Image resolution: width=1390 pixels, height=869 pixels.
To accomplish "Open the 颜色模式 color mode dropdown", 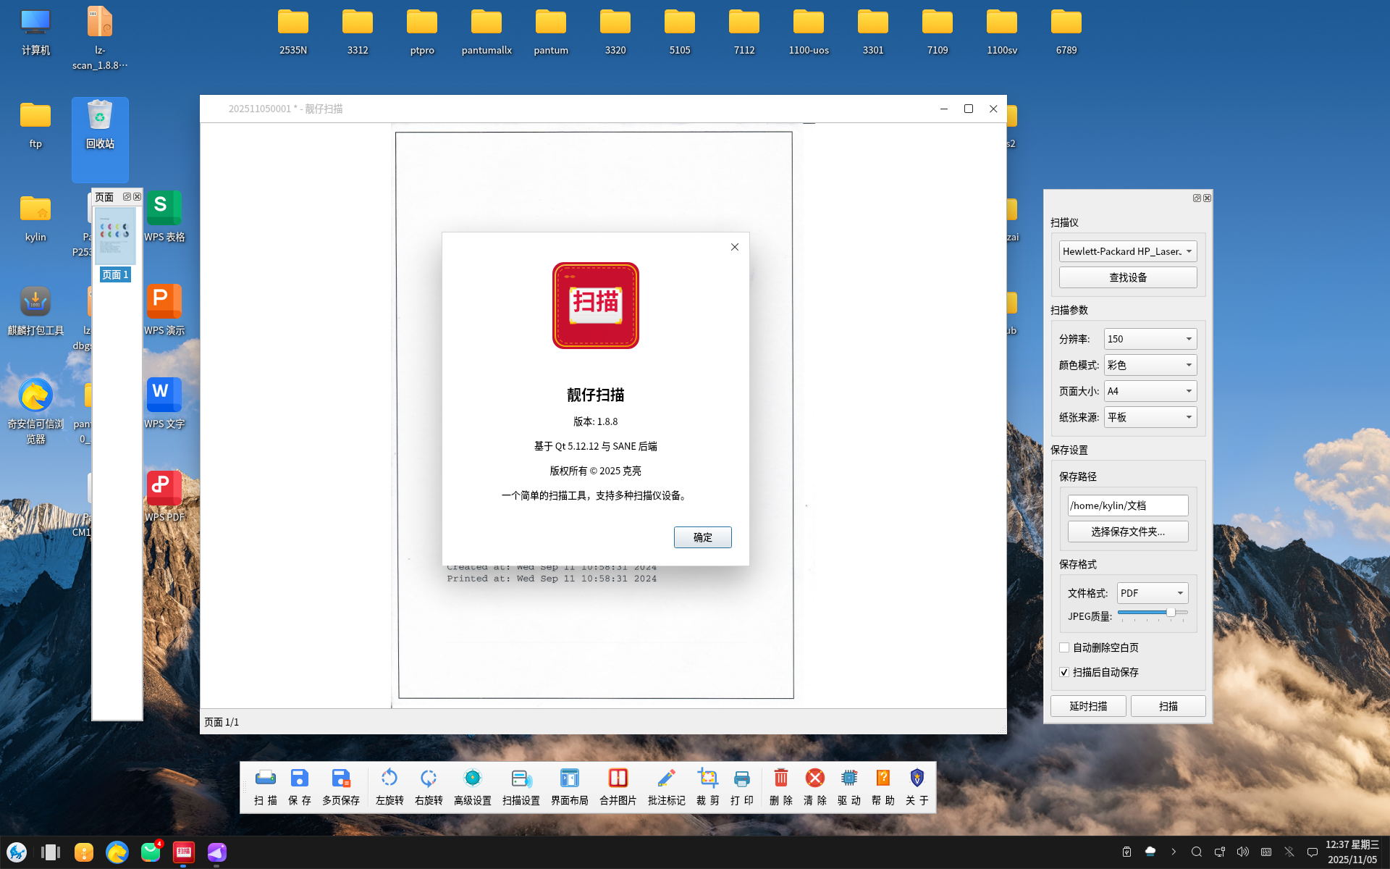I will [x=1150, y=365].
